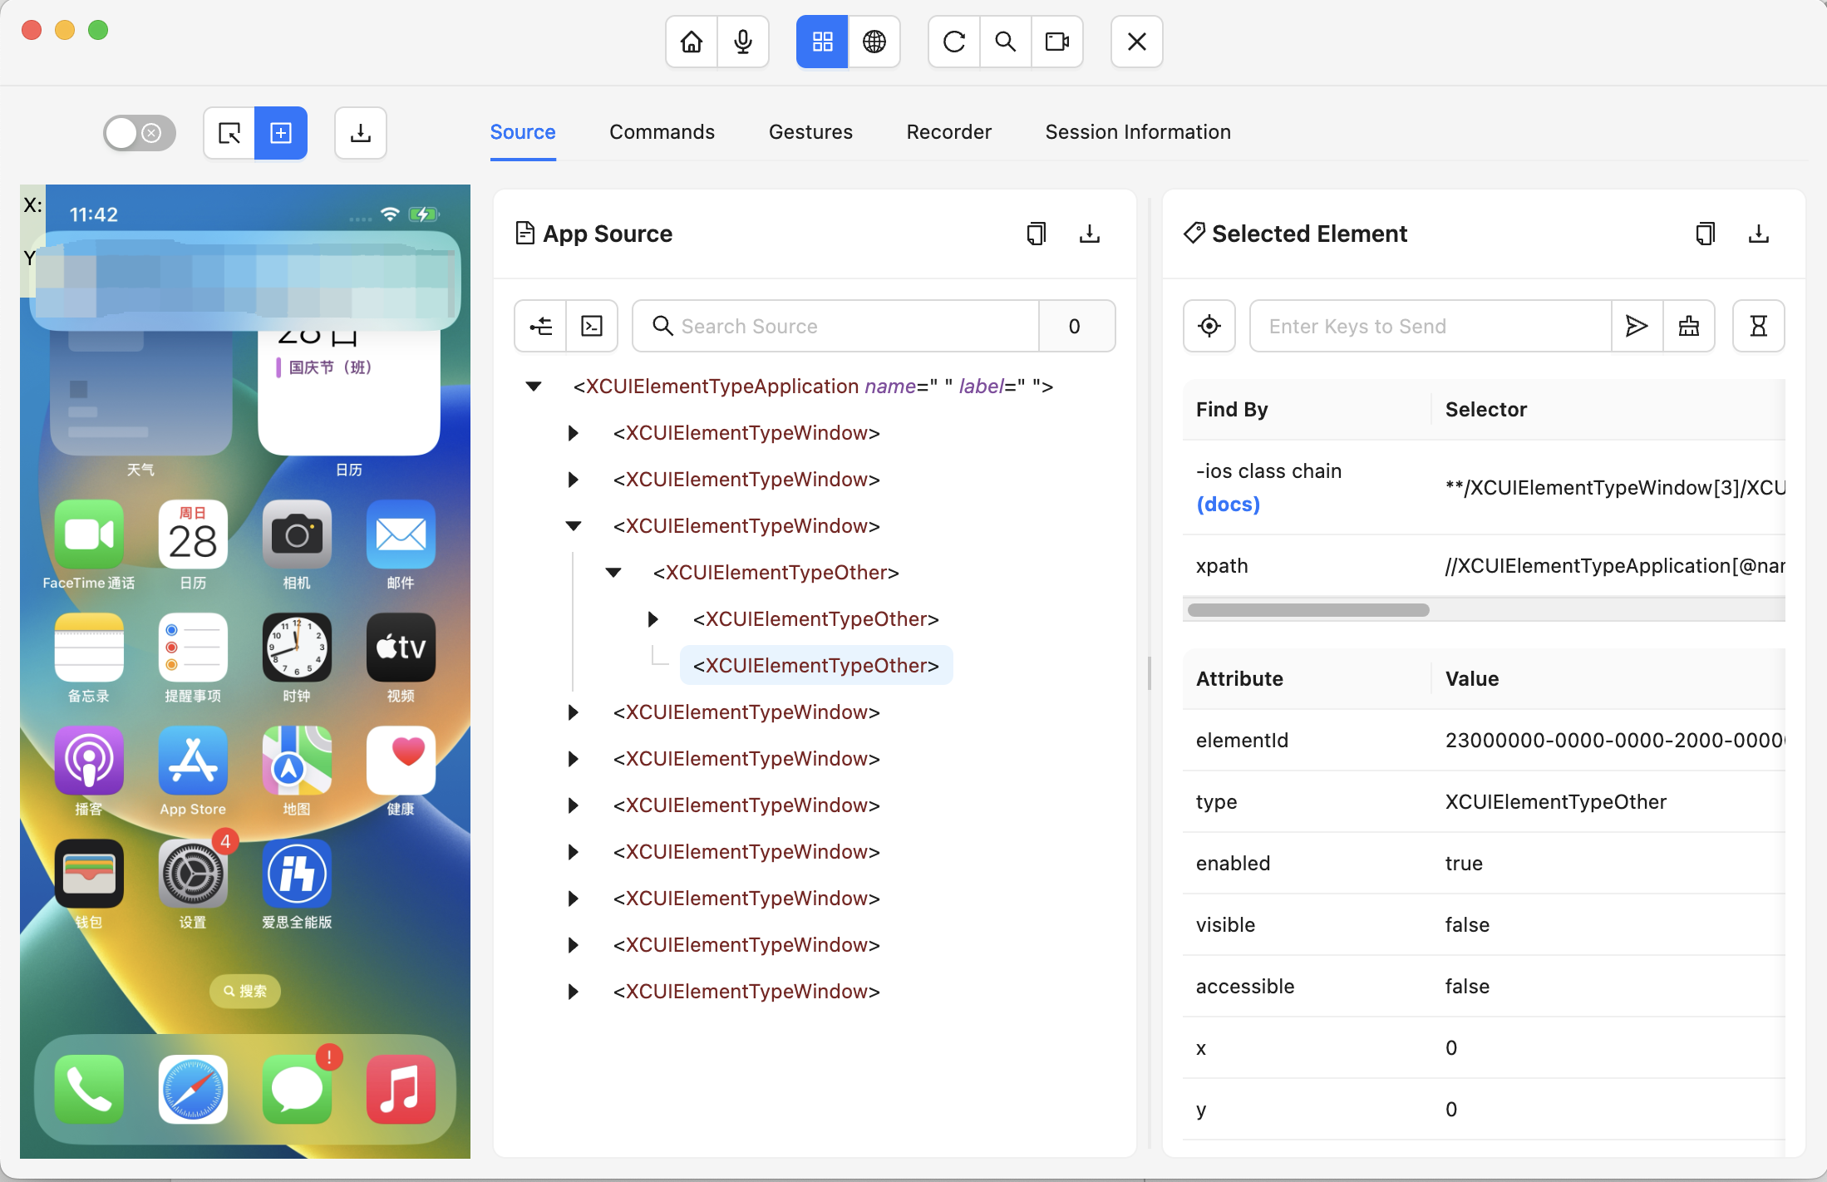Open the search for element magnifier icon
The width and height of the screenshot is (1827, 1182).
[1005, 42]
